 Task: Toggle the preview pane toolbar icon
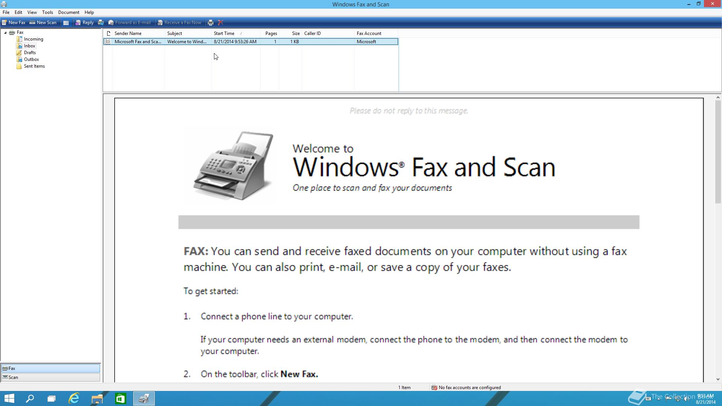pos(66,23)
